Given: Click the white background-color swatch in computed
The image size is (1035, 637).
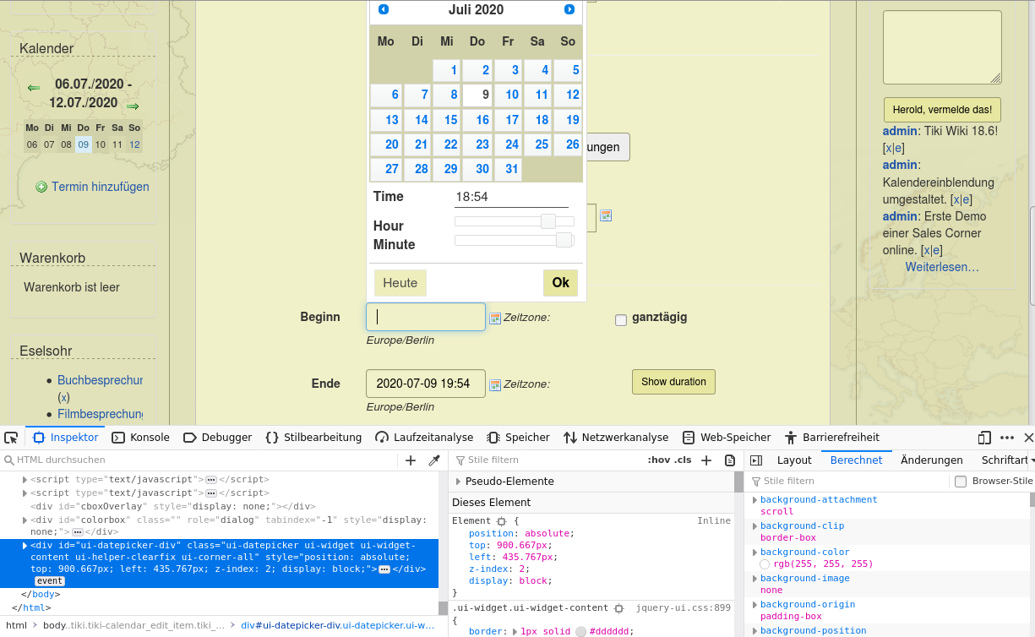Looking at the screenshot, I should coord(765,564).
